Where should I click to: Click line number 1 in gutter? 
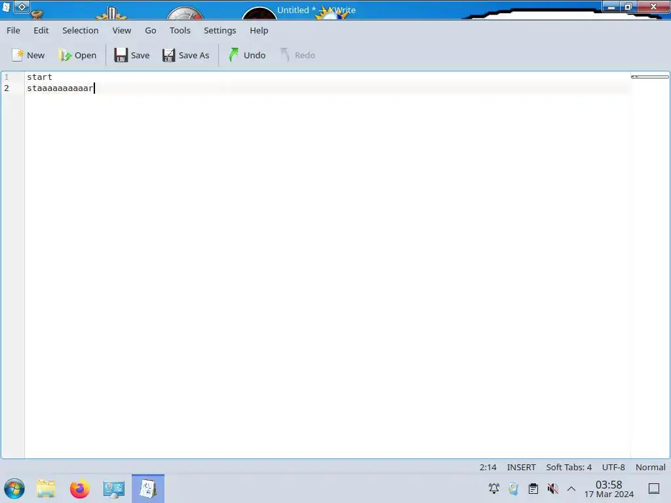pos(7,77)
